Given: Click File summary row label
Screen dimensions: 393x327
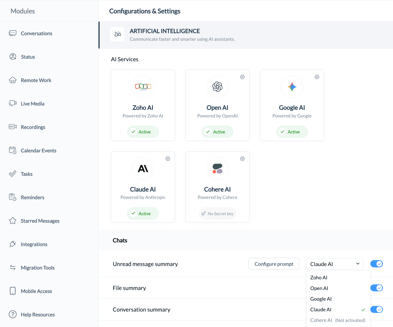Looking at the screenshot, I should 129,288.
